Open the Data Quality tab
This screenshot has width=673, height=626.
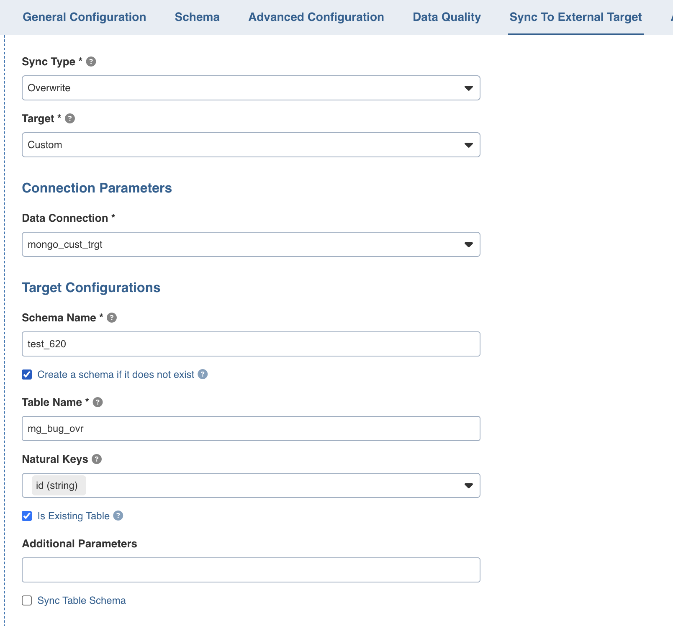(447, 17)
